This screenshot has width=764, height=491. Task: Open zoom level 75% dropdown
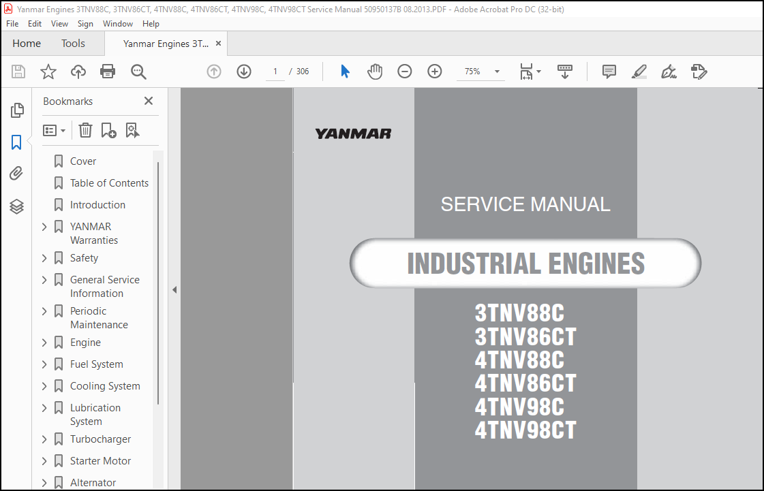[497, 72]
